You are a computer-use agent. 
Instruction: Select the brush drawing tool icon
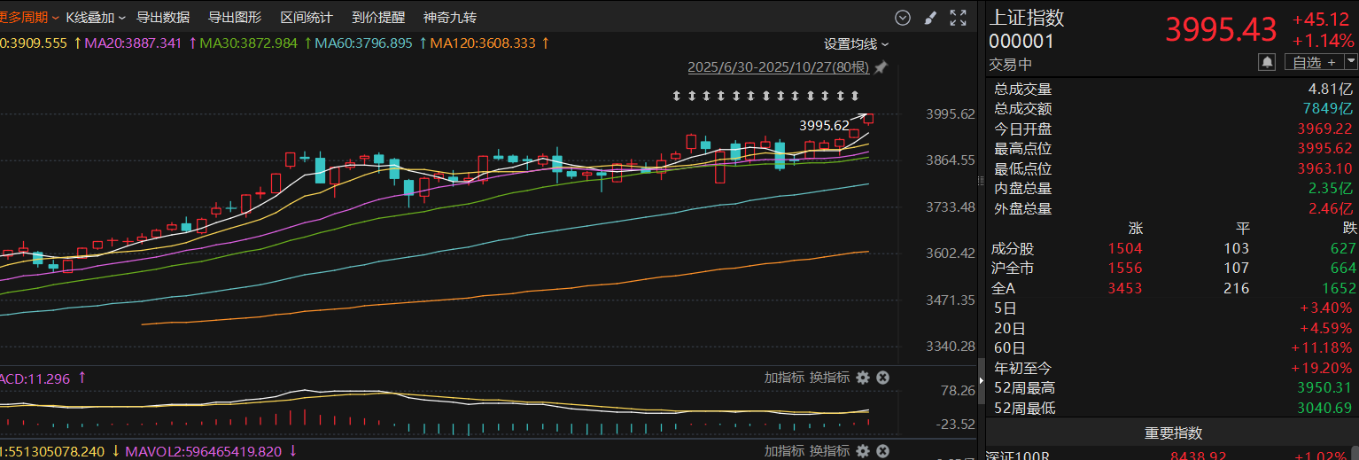[929, 18]
